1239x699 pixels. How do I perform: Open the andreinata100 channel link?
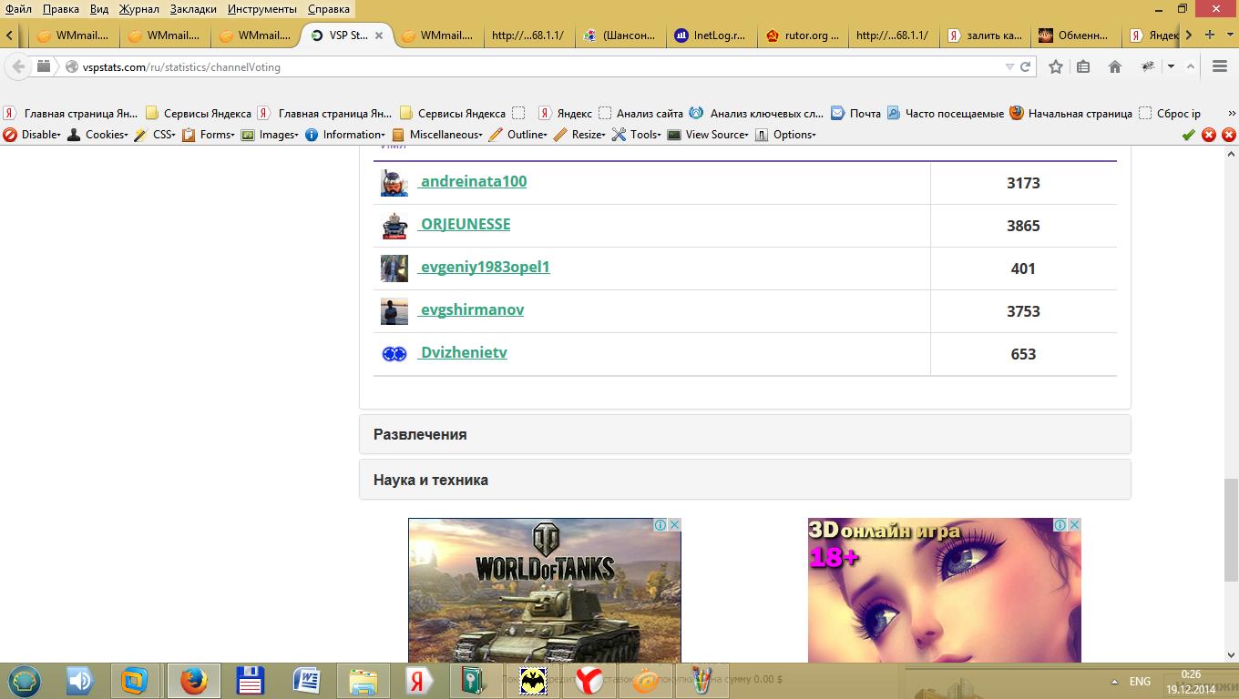(472, 181)
